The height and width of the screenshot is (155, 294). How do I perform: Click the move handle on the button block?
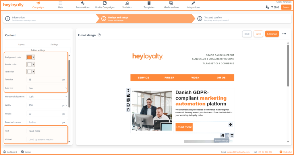point(230,125)
